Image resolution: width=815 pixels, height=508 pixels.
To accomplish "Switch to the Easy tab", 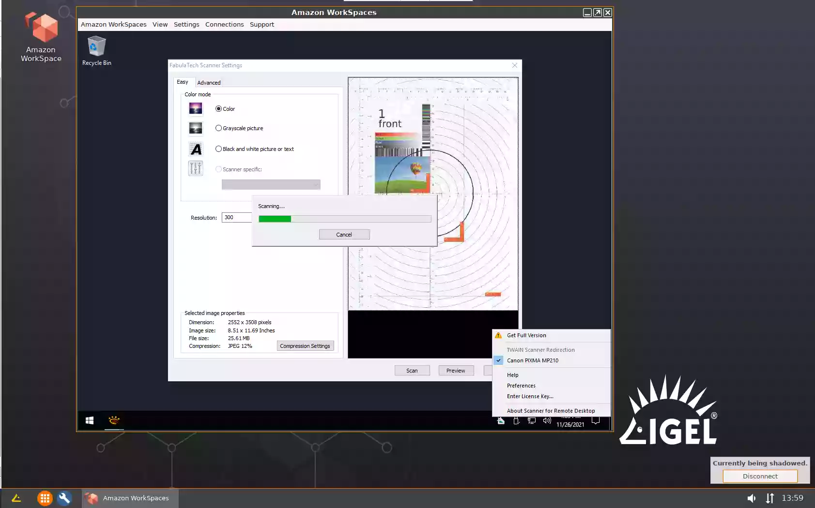I will 183,82.
